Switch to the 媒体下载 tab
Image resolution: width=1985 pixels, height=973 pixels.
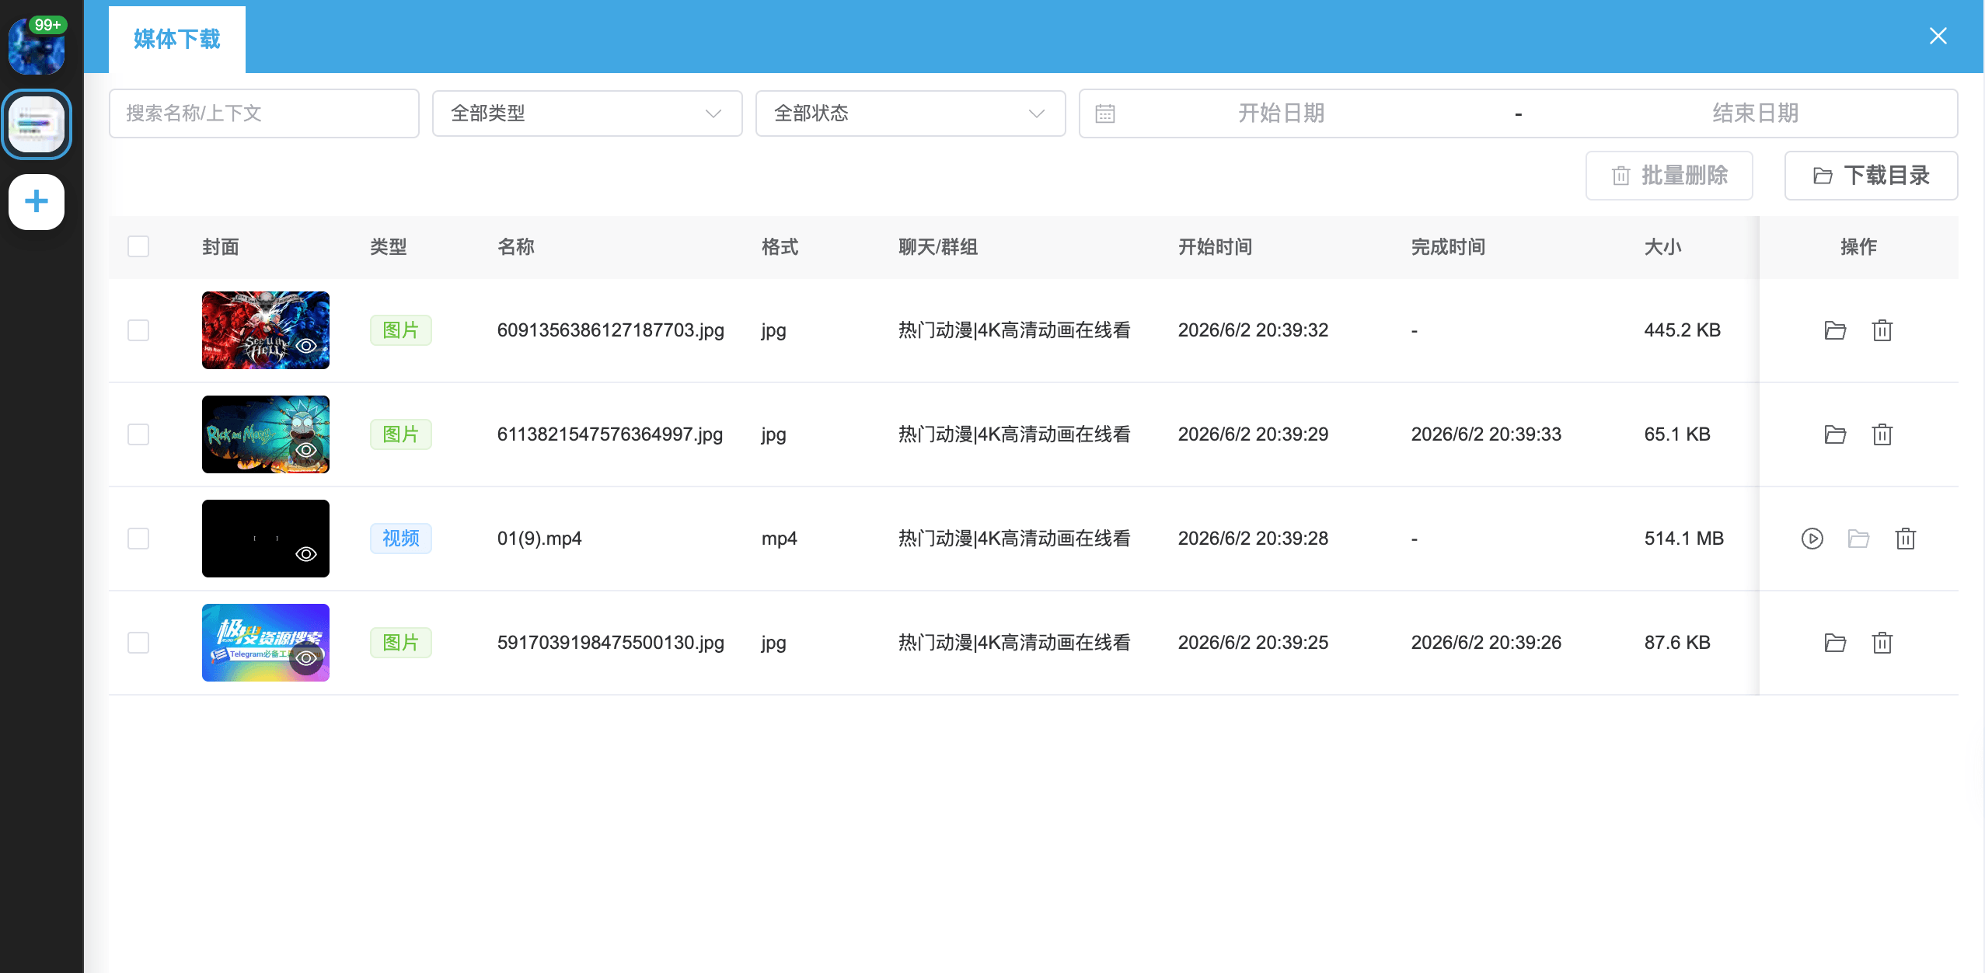click(177, 39)
